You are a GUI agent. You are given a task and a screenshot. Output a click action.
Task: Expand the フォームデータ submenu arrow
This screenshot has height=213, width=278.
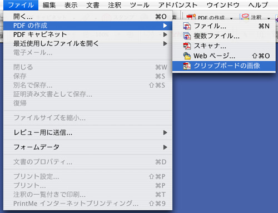point(165,147)
